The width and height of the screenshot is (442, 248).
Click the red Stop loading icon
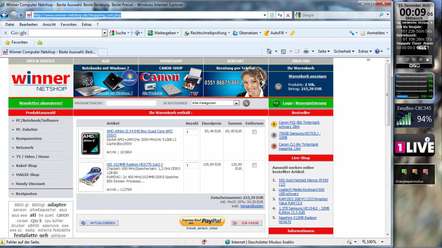point(288,15)
